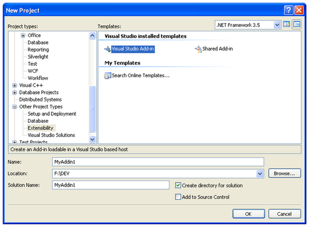
Task: Select Extensibility project type
Action: coord(40,128)
